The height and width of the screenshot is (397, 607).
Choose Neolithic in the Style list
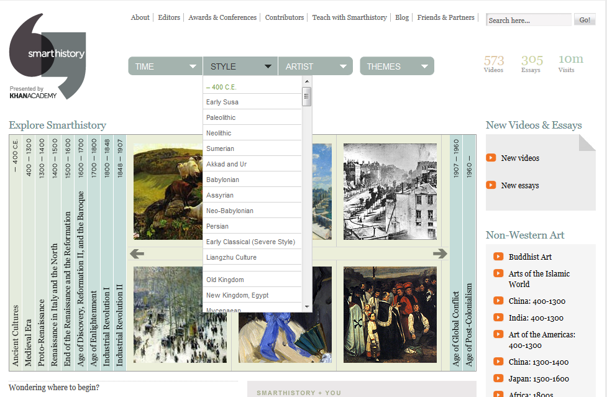[x=252, y=133]
